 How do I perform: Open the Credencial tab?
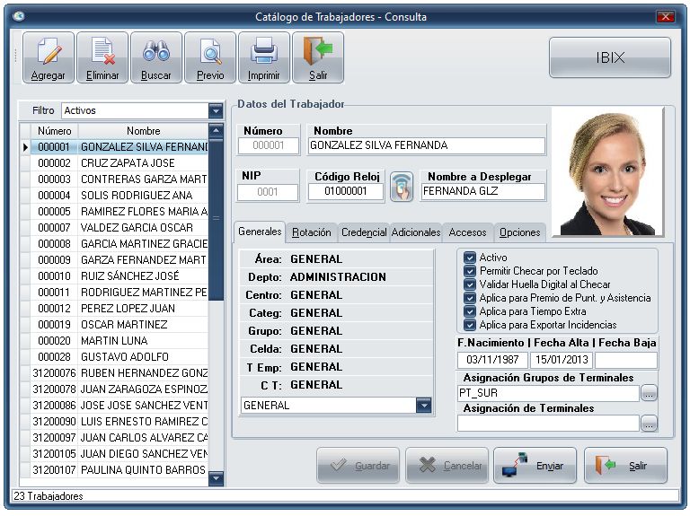(364, 232)
